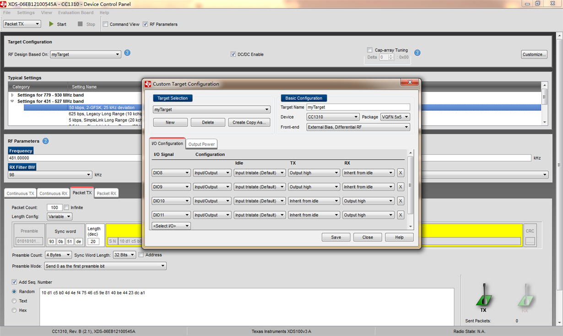Screen dimensions: 563x336
Task: Open help icon next to RF Design dropdown
Action: click(x=127, y=53)
